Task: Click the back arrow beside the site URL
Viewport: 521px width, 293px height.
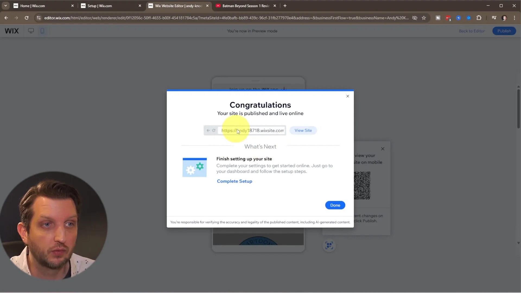Action: pyautogui.click(x=208, y=130)
